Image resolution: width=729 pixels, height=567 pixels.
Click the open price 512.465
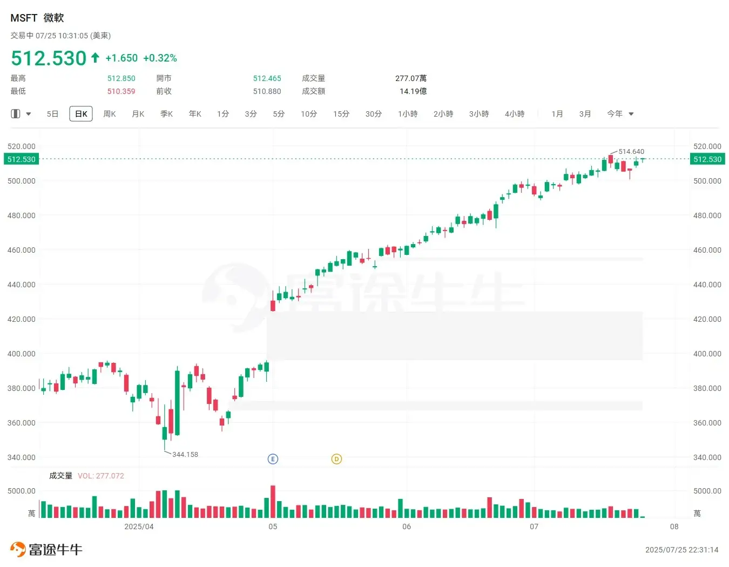coord(267,78)
